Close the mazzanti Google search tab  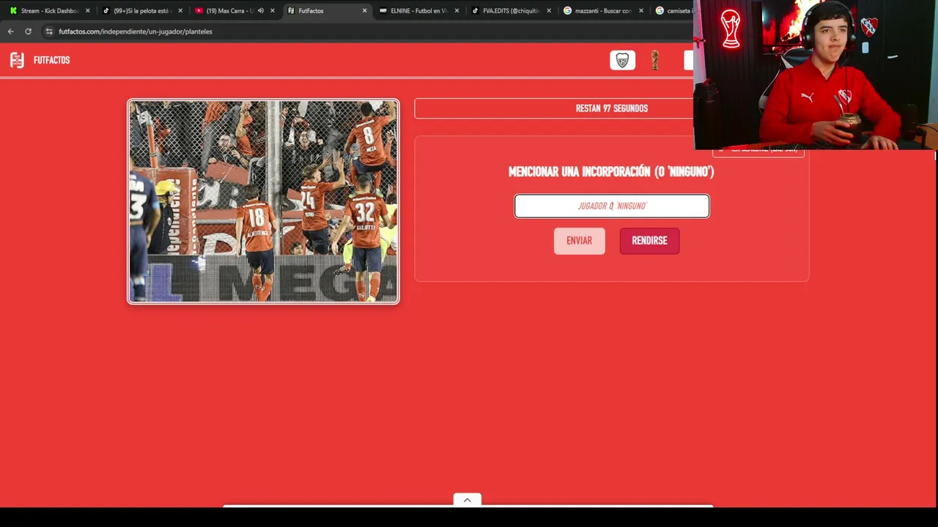pyautogui.click(x=641, y=11)
